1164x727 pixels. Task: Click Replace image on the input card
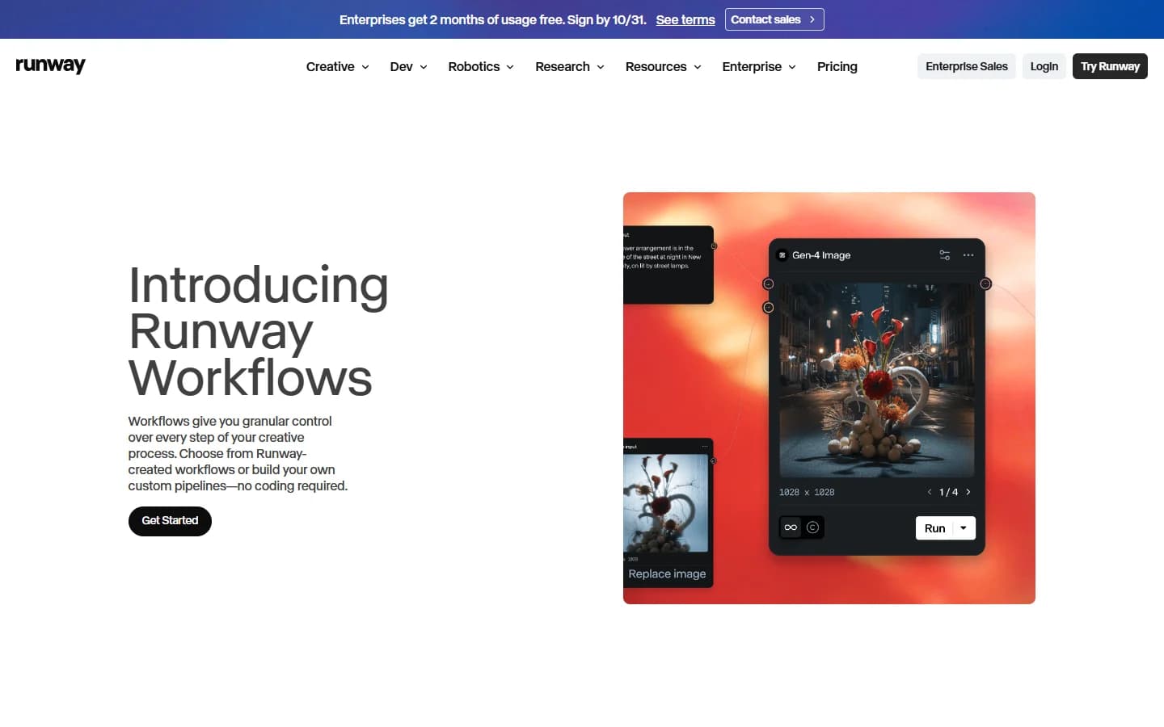(x=667, y=574)
